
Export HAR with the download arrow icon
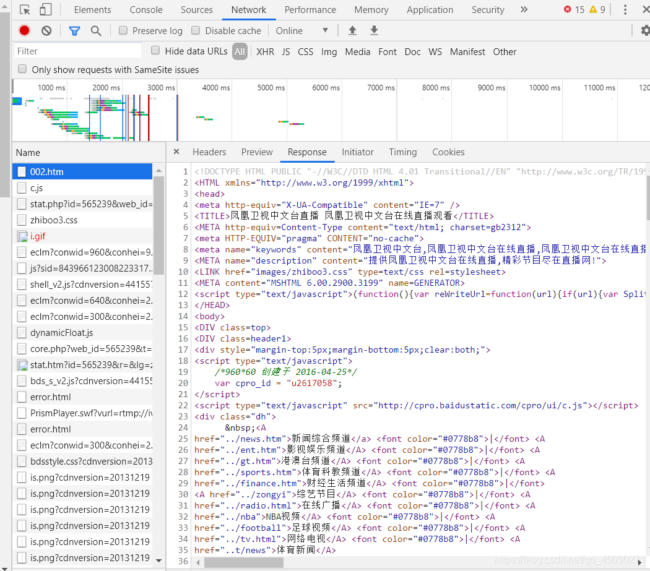374,31
